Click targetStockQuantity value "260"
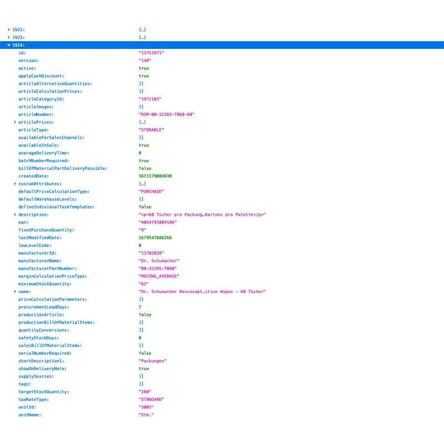Viewport: 444px width, 444px height. (x=145, y=392)
